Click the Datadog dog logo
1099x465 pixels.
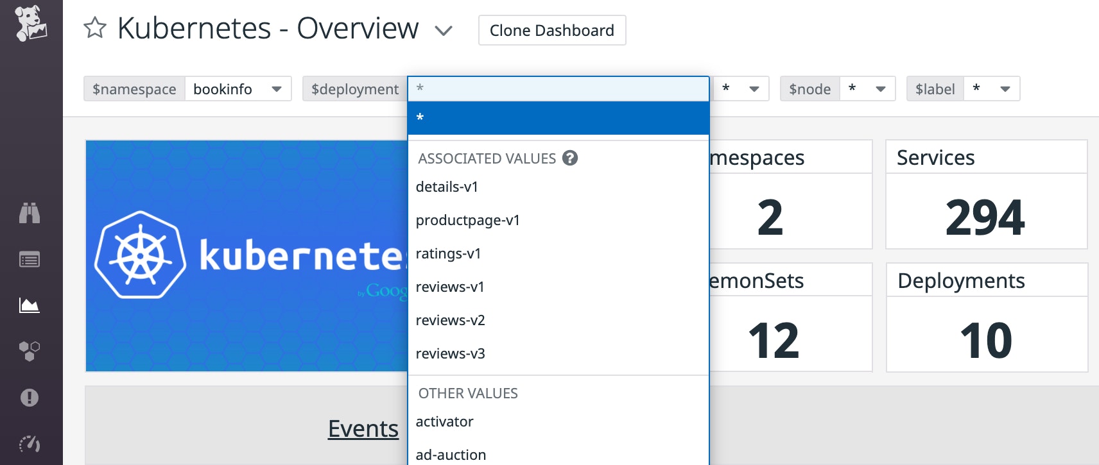(31, 24)
